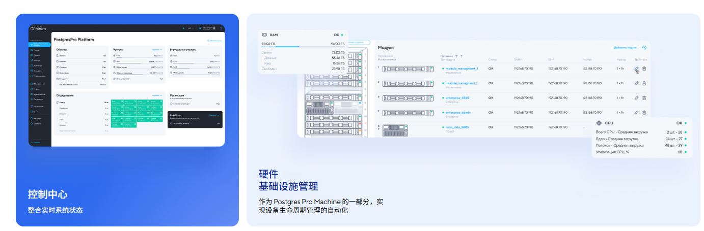The height and width of the screenshot is (231, 704).
Task: Click the Утилизация CPU, % row
Action: click(x=641, y=152)
